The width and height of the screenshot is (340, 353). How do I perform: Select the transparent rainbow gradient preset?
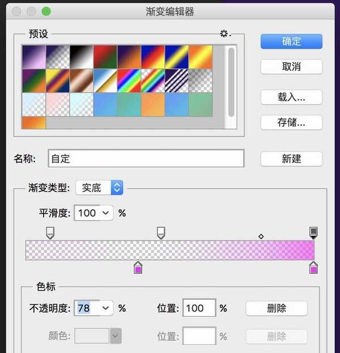click(x=153, y=81)
